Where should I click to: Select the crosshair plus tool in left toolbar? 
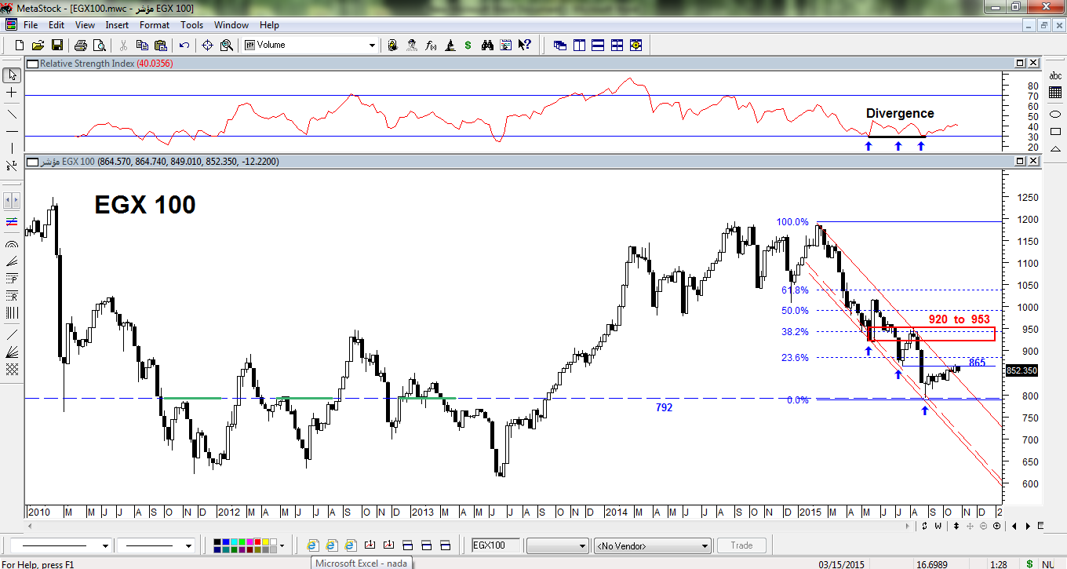pos(12,93)
